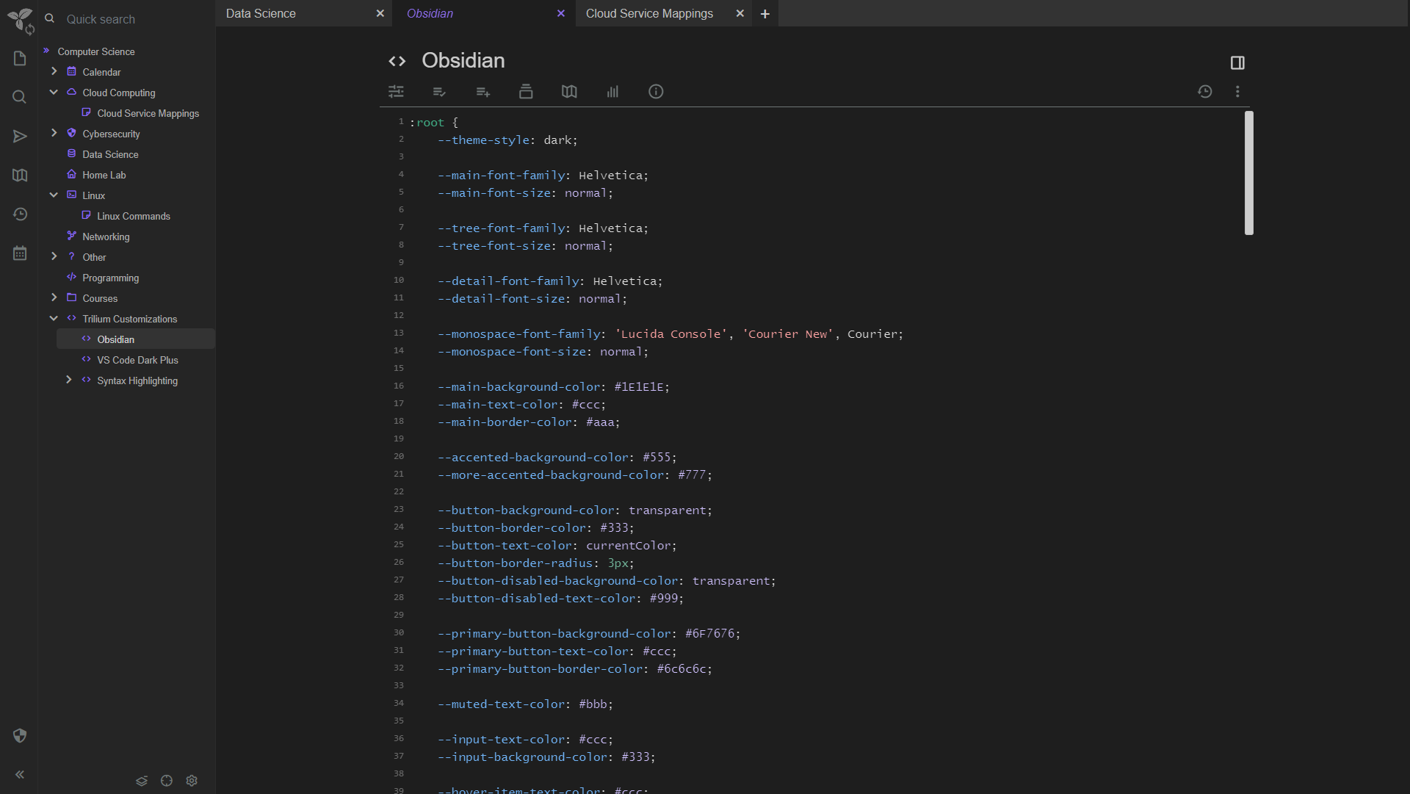This screenshot has width=1410, height=794.
Task: Click the collapse tree layers icon
Action: [142, 781]
